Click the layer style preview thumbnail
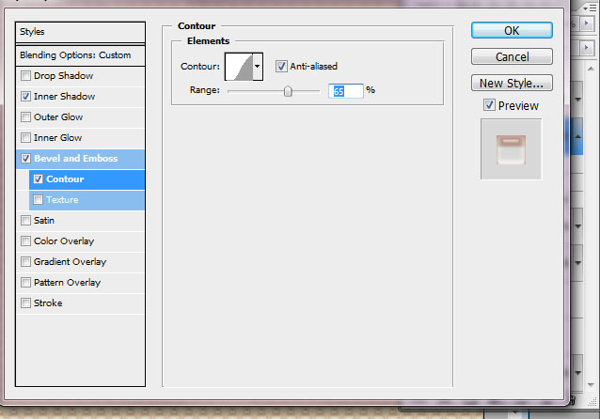The width and height of the screenshot is (600, 419). pyautogui.click(x=511, y=148)
